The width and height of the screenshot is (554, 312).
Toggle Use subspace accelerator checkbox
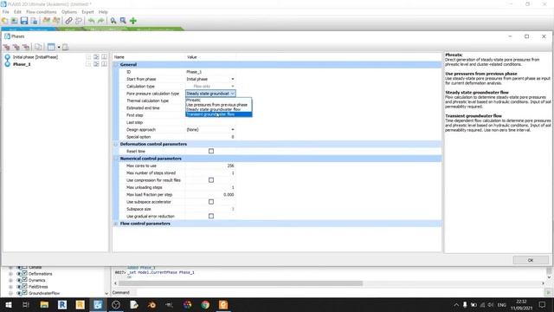(211, 202)
